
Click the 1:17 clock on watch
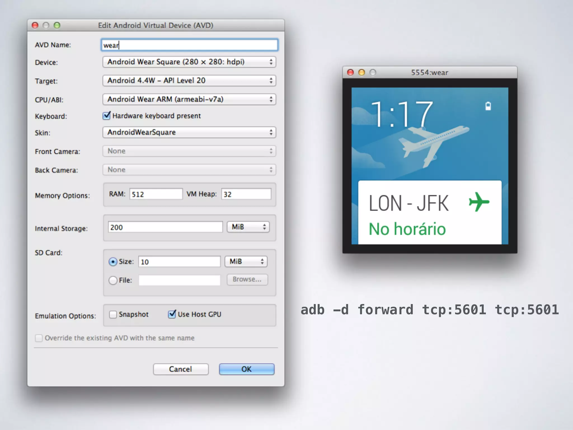click(401, 114)
